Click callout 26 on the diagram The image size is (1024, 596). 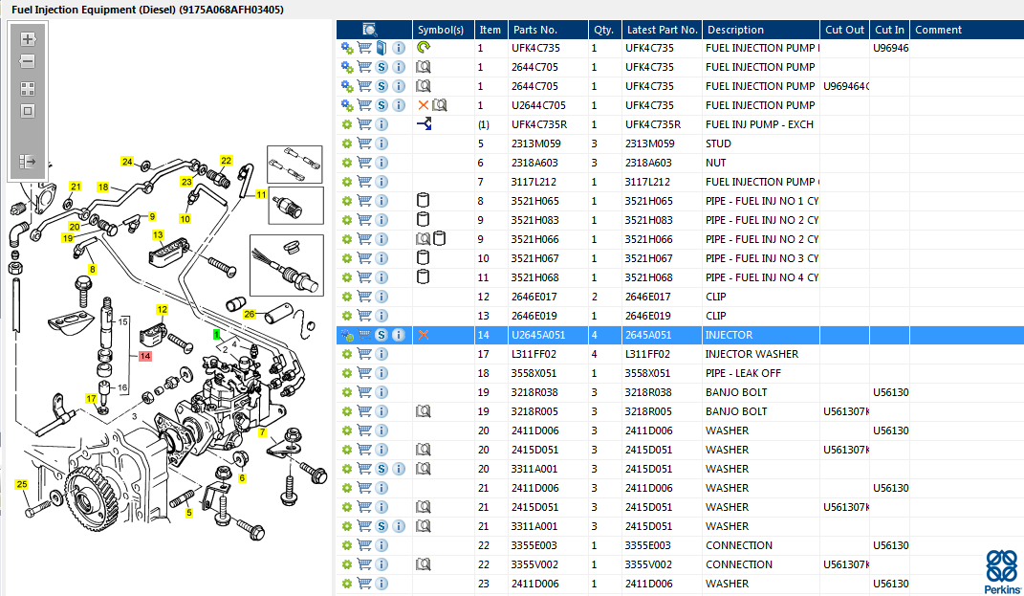click(x=249, y=314)
